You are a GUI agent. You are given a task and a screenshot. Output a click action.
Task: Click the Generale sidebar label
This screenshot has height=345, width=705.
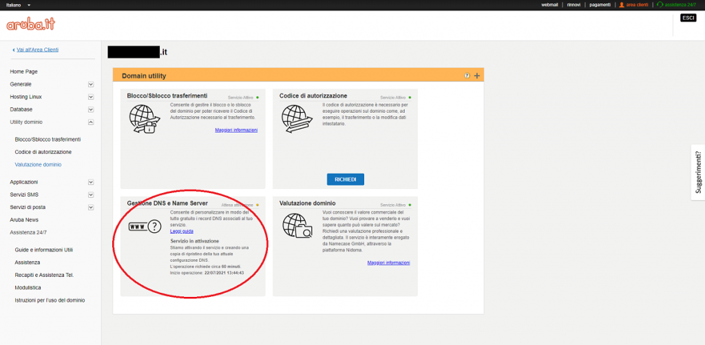click(21, 85)
